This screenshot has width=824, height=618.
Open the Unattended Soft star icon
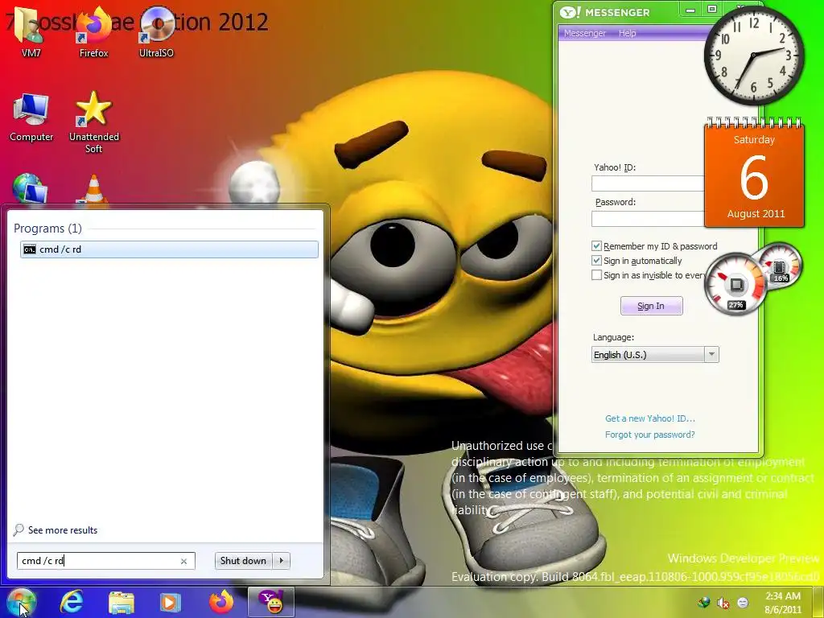94,121
